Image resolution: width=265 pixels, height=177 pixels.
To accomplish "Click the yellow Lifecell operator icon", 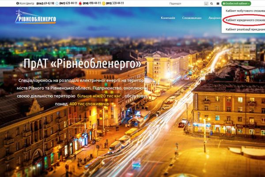I will coord(103,3).
